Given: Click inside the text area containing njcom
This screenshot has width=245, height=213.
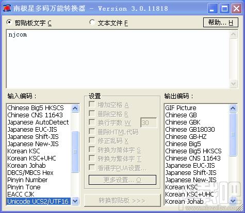Looking at the screenshot, I should click(x=118, y=59).
